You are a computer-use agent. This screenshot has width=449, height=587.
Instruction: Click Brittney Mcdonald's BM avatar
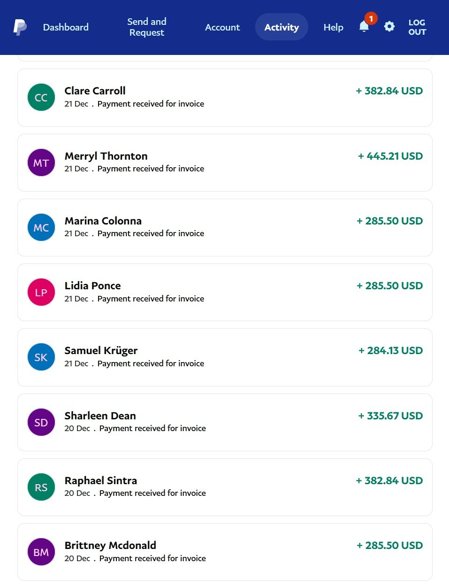41,552
